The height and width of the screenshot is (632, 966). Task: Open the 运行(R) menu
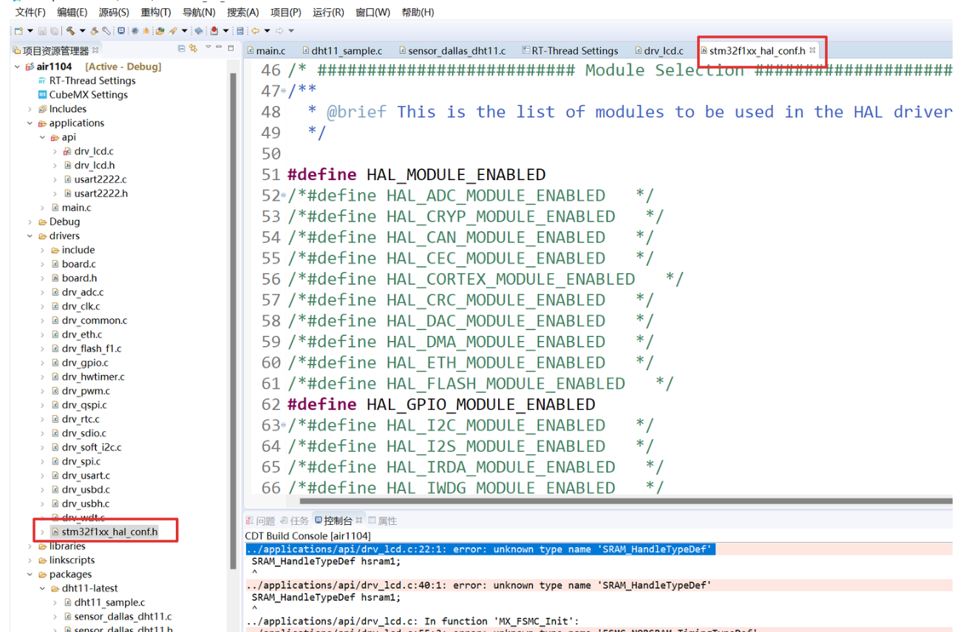point(328,13)
